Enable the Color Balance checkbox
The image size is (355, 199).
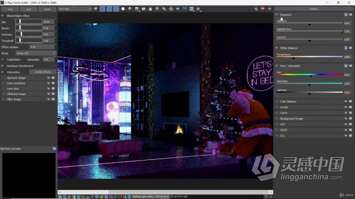pos(277,101)
